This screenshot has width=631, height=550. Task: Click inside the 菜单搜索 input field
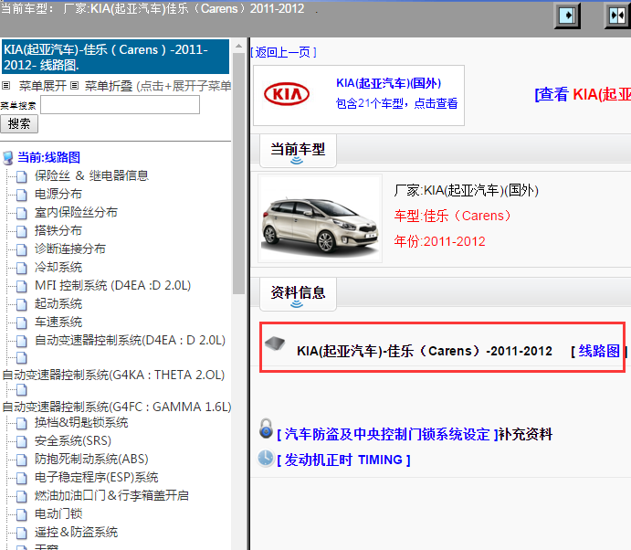pos(120,105)
